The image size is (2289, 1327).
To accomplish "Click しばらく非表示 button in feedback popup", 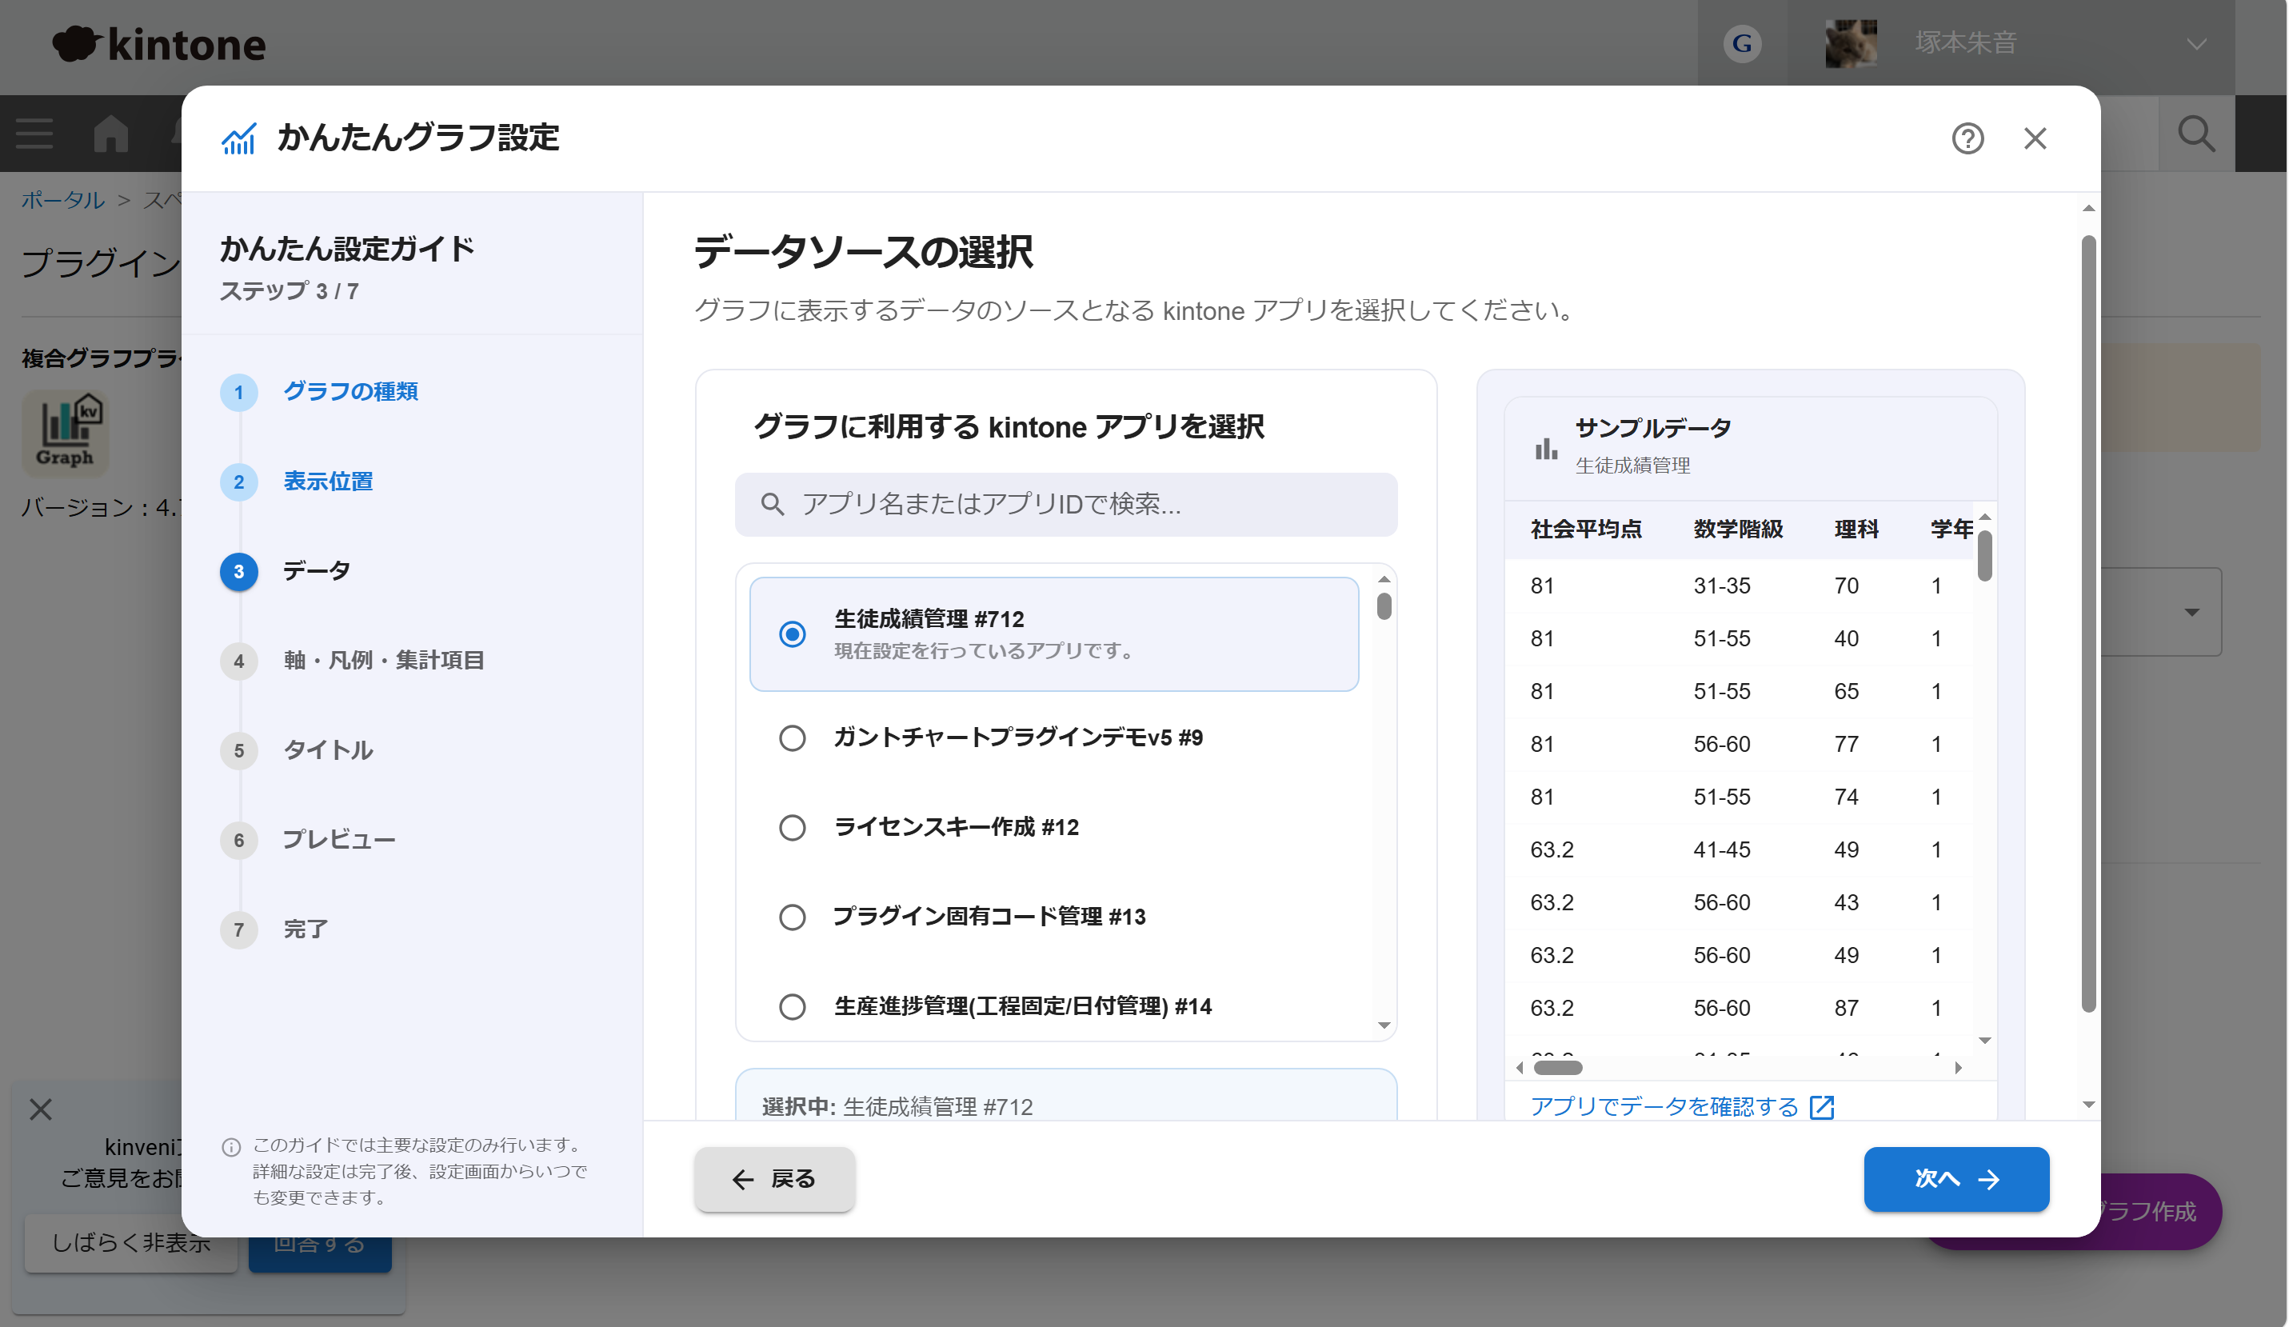I will (131, 1242).
